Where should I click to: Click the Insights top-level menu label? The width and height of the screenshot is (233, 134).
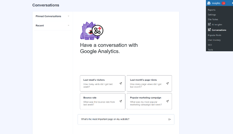[x=216, y=3]
